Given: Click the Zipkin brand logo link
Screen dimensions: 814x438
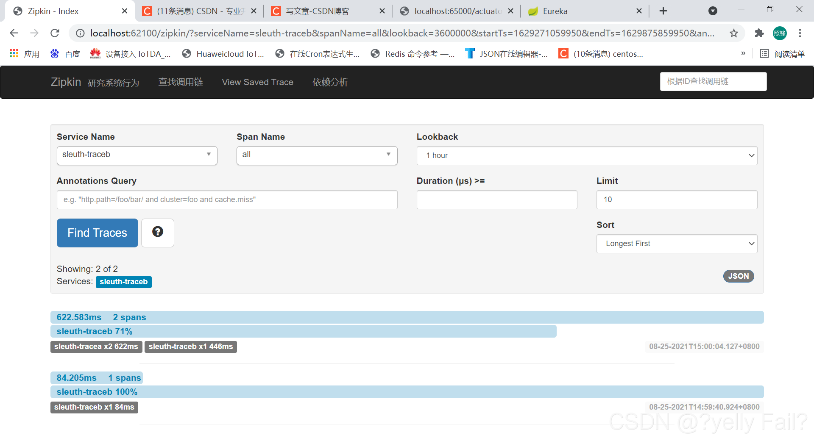Looking at the screenshot, I should point(66,82).
